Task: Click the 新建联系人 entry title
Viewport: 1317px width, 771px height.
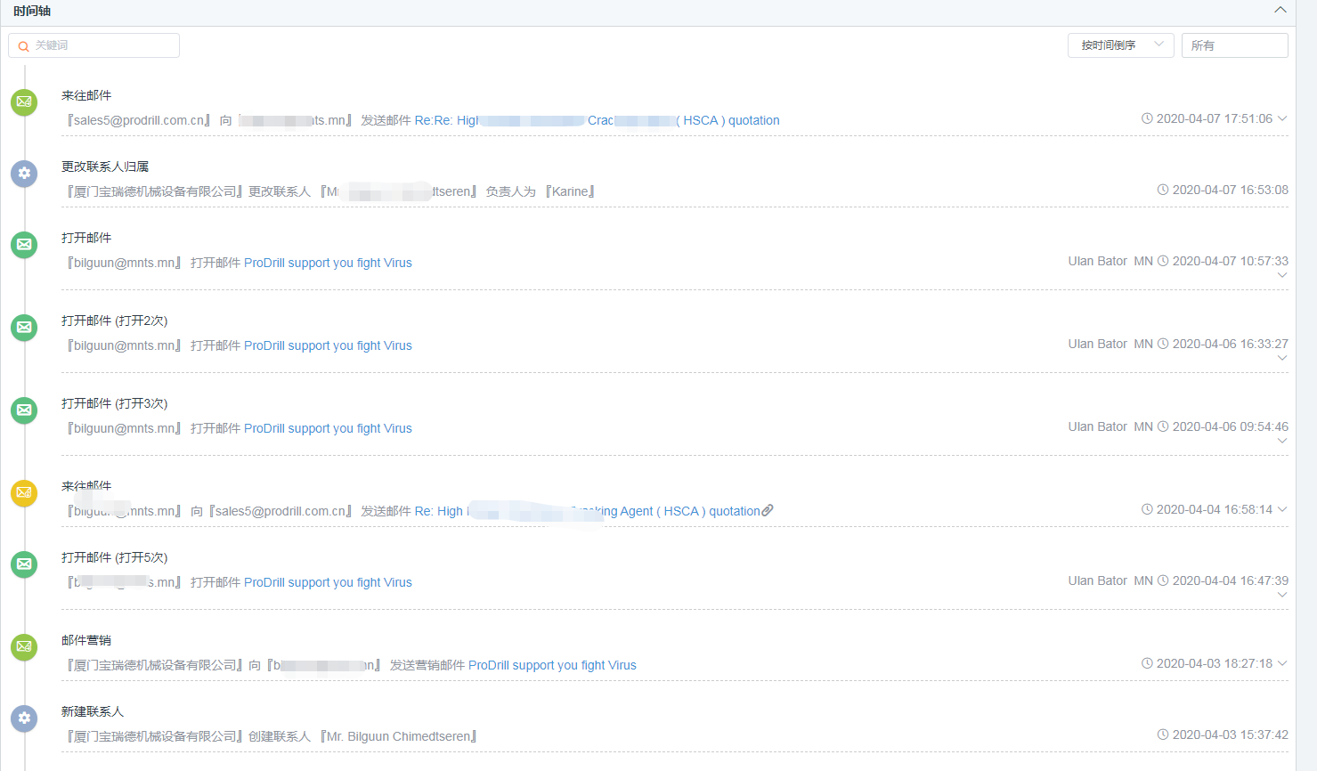Action: (x=93, y=711)
